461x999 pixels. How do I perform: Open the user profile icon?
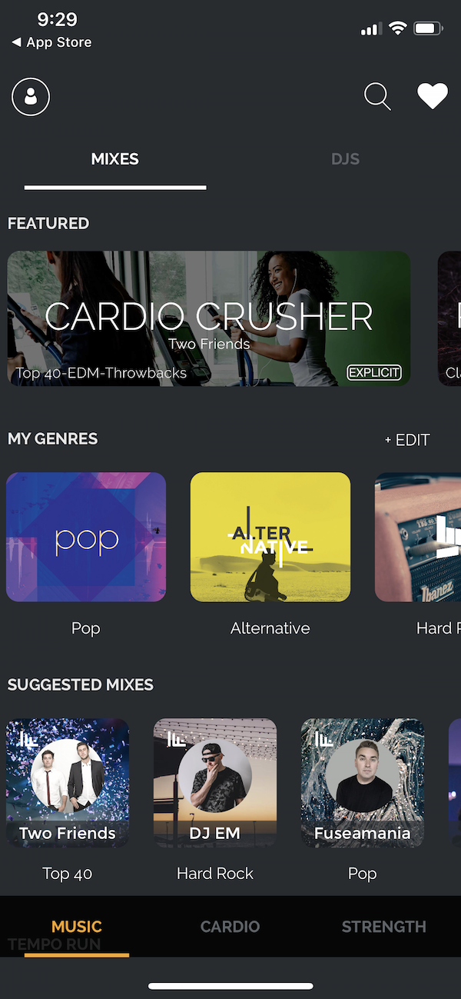pyautogui.click(x=31, y=97)
